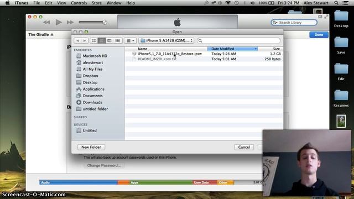Click the Done button in iTunes
The width and height of the screenshot is (354, 199).
click(319, 34)
